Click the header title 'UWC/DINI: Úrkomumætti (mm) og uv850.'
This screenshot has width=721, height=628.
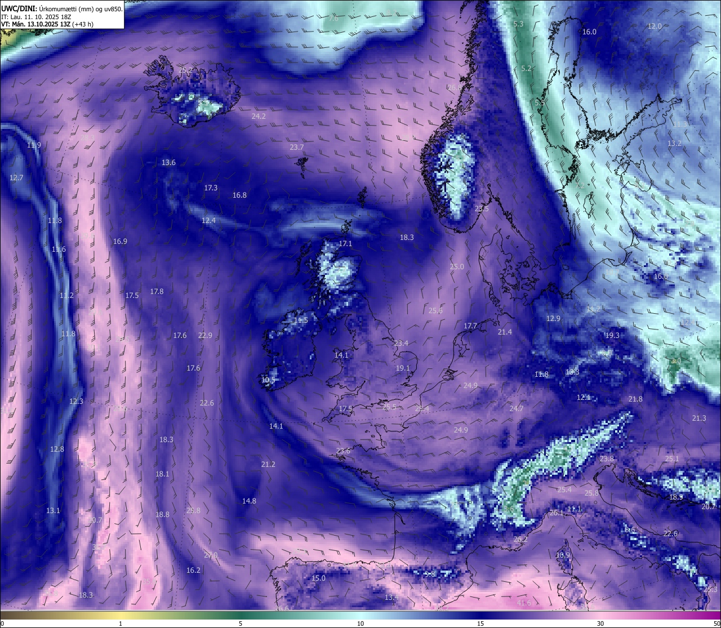[x=62, y=9]
